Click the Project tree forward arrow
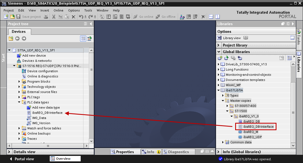Screen dimensions: 303x163 point(24,39)
